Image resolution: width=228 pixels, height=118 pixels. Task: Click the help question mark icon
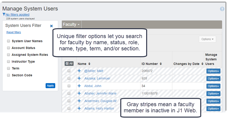(222, 9)
